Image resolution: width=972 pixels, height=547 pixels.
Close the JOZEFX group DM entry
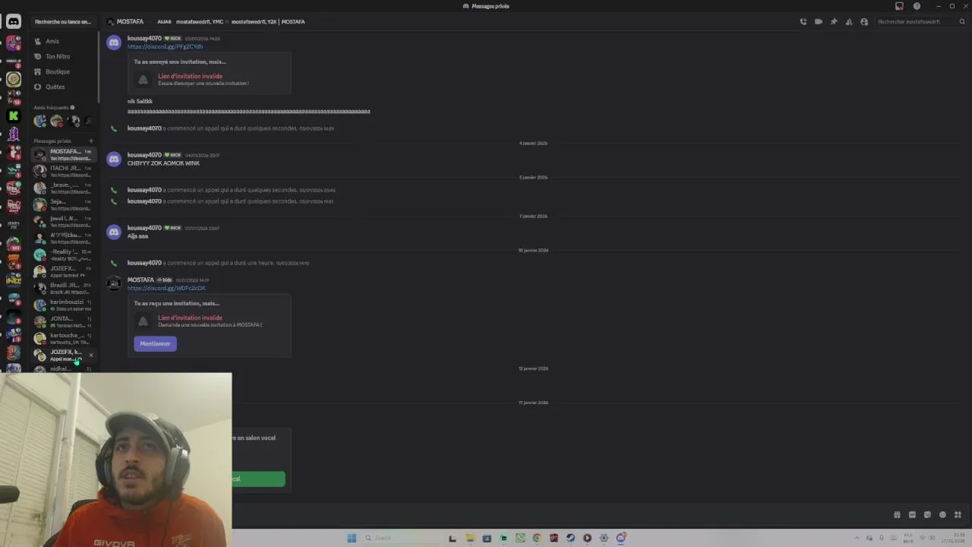click(x=90, y=355)
